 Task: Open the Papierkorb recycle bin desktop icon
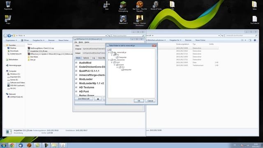(x=8, y=5)
